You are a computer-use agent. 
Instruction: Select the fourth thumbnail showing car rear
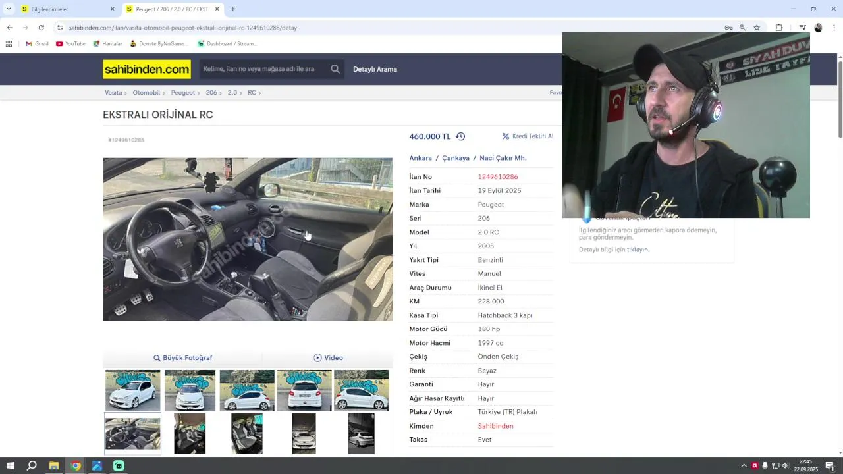pos(304,390)
